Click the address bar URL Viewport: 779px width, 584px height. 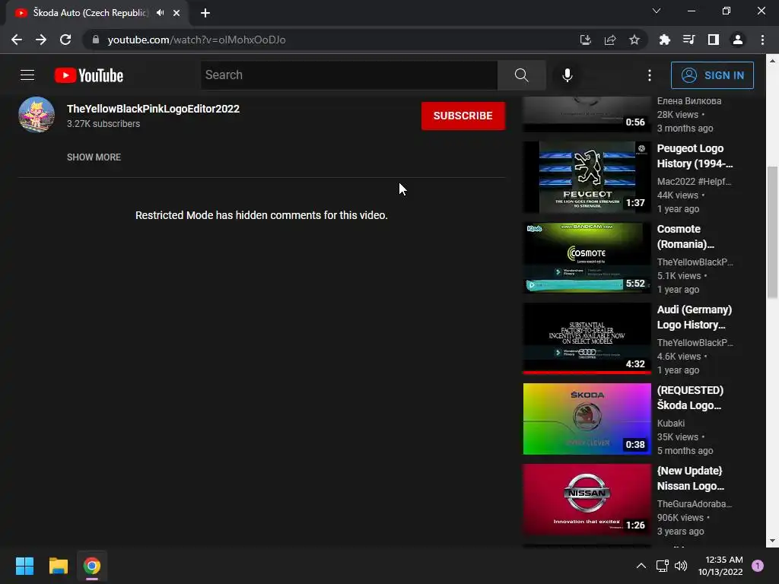[x=197, y=40]
